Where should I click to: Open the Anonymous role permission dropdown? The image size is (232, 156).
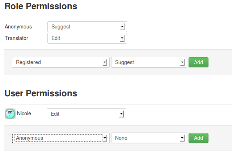(x=87, y=27)
